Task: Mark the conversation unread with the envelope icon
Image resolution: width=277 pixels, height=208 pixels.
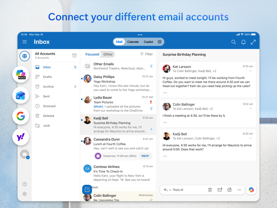Action: [x=220, y=190]
